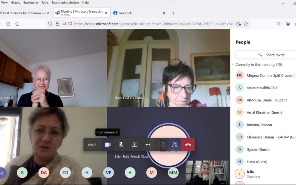The width and height of the screenshot is (296, 185).
Task: Click the +2 overflow participants avatar
Action: (x=2, y=173)
